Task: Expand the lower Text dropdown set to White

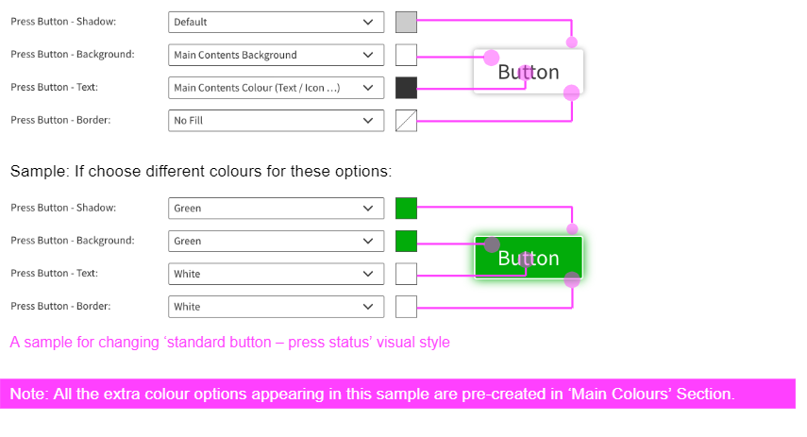Action: pos(276,274)
